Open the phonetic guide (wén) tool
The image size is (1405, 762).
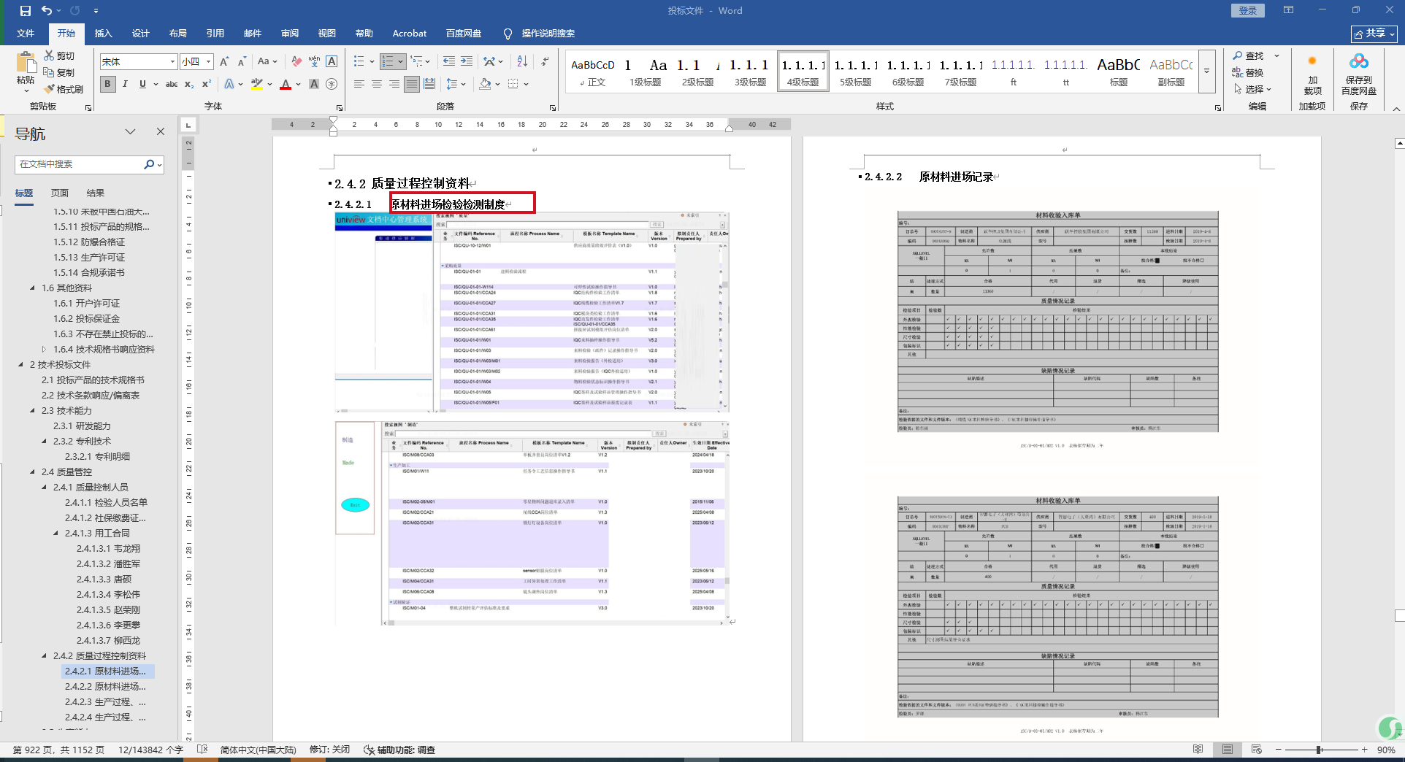click(314, 61)
